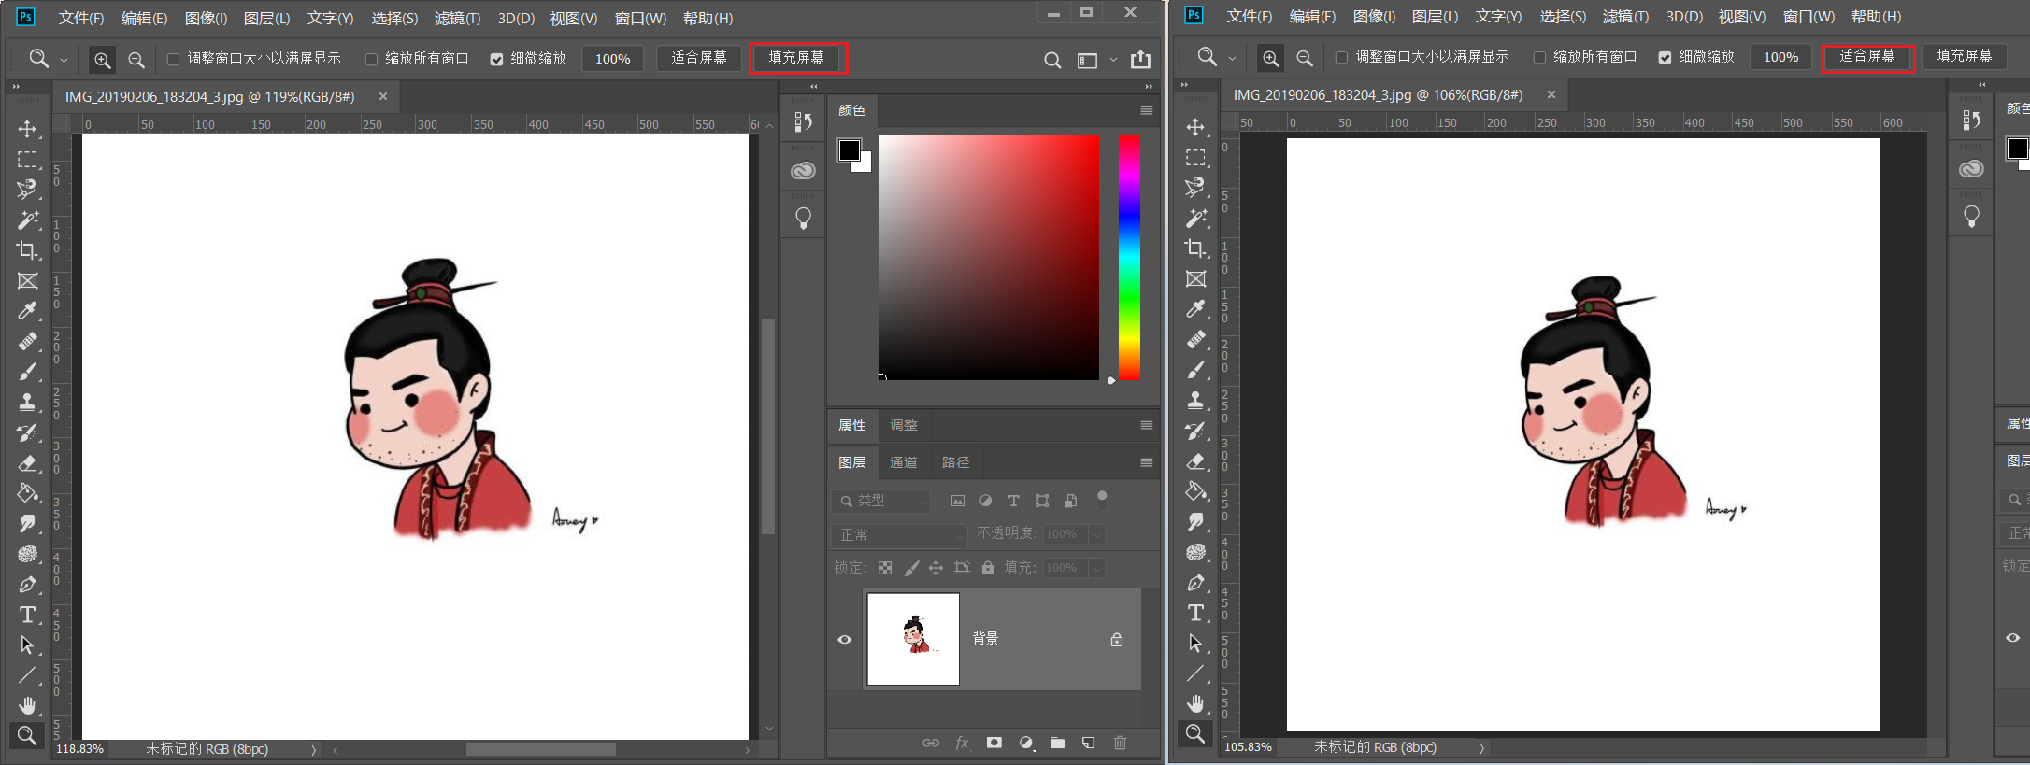Click the red-outlined 填充屏幕 button

[797, 58]
